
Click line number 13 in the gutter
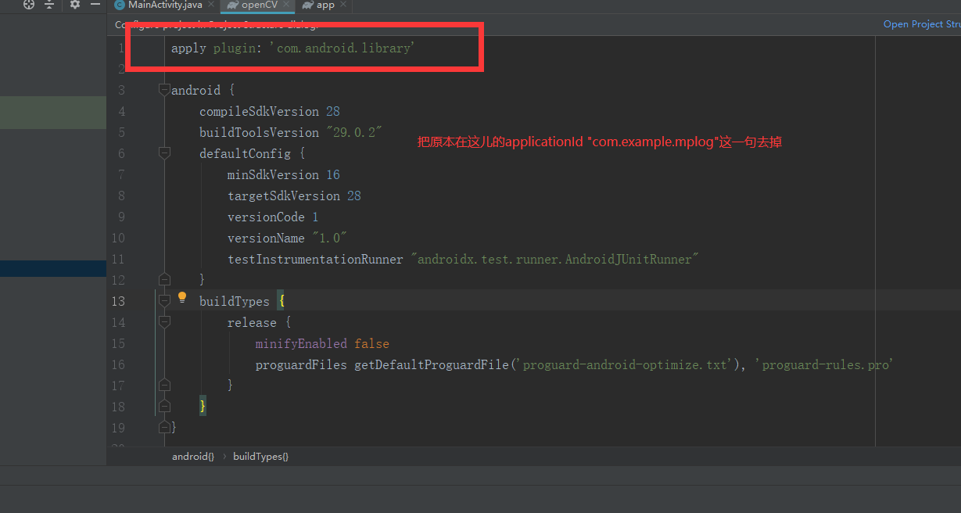[117, 300]
